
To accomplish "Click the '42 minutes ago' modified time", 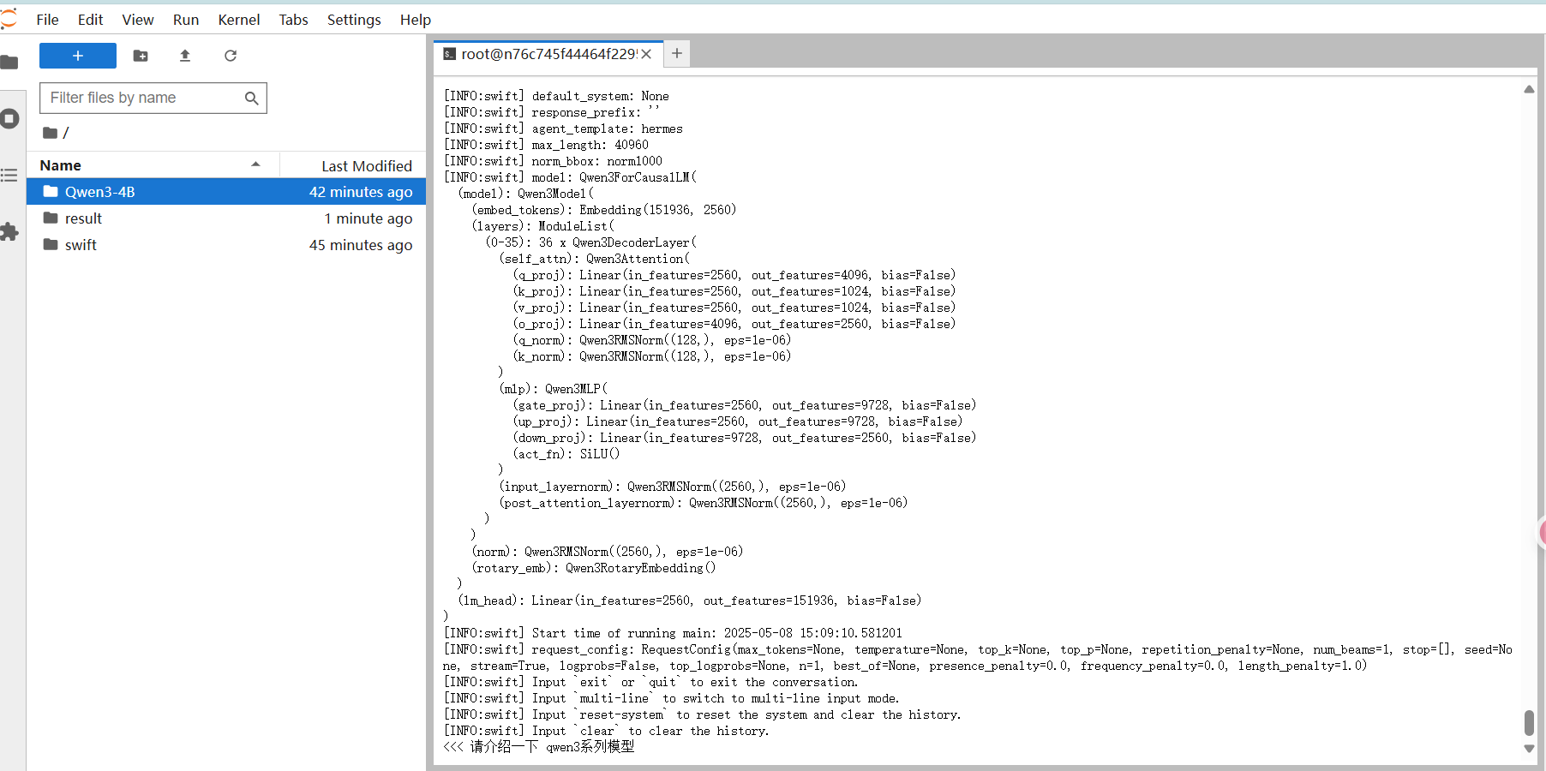I will (x=361, y=192).
